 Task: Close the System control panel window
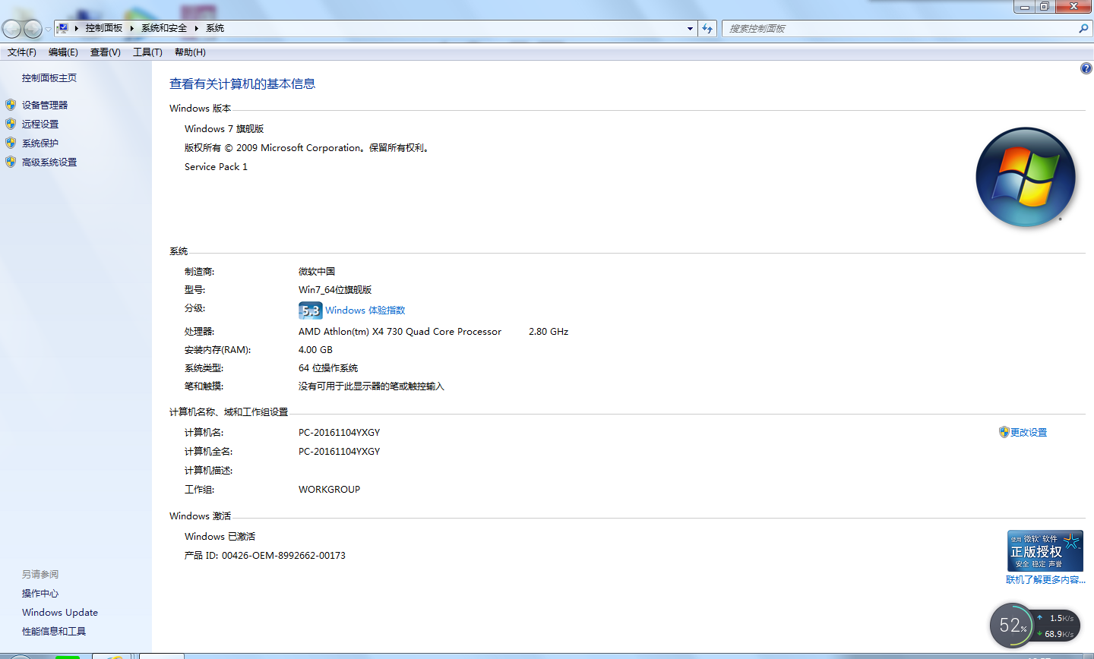click(1073, 7)
